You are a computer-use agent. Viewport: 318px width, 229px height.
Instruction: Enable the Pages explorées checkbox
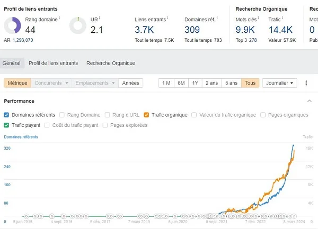point(105,125)
